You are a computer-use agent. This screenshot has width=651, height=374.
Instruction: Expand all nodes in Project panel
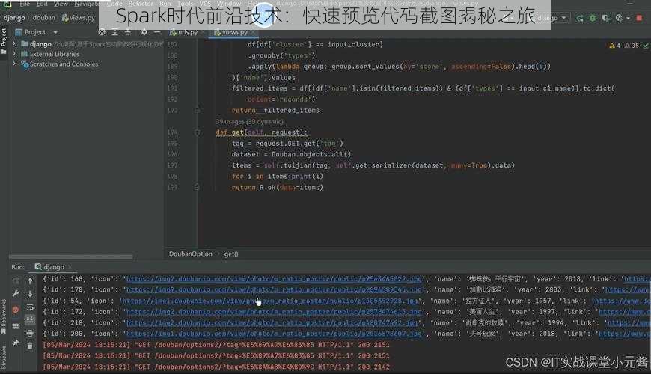pos(115,32)
